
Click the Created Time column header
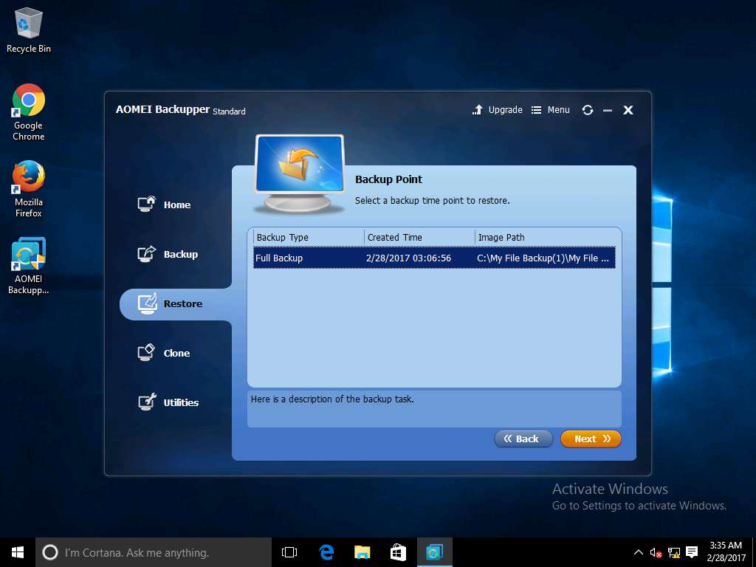(419, 237)
